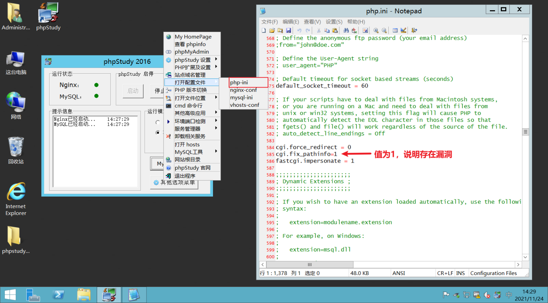Click the Save floppy disk icon in Notepad
The image size is (548, 303).
pyautogui.click(x=289, y=30)
